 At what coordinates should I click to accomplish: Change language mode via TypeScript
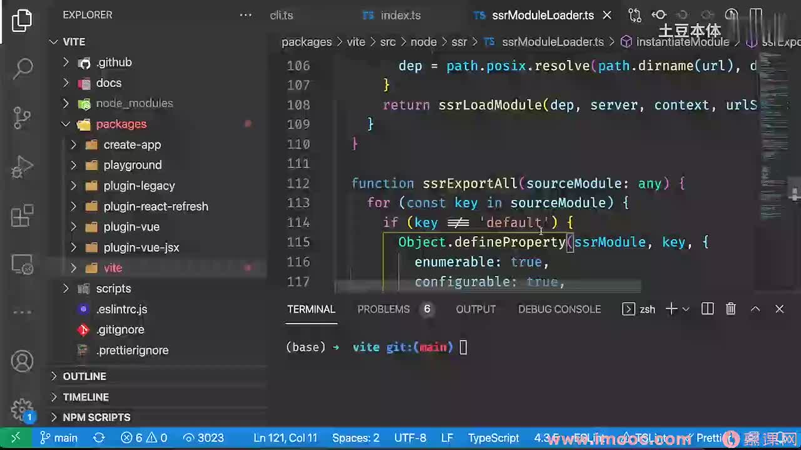pos(494,438)
